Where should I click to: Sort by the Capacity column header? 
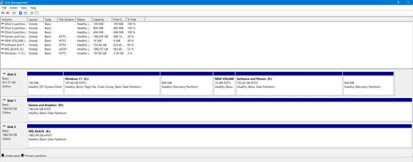[x=102, y=19]
